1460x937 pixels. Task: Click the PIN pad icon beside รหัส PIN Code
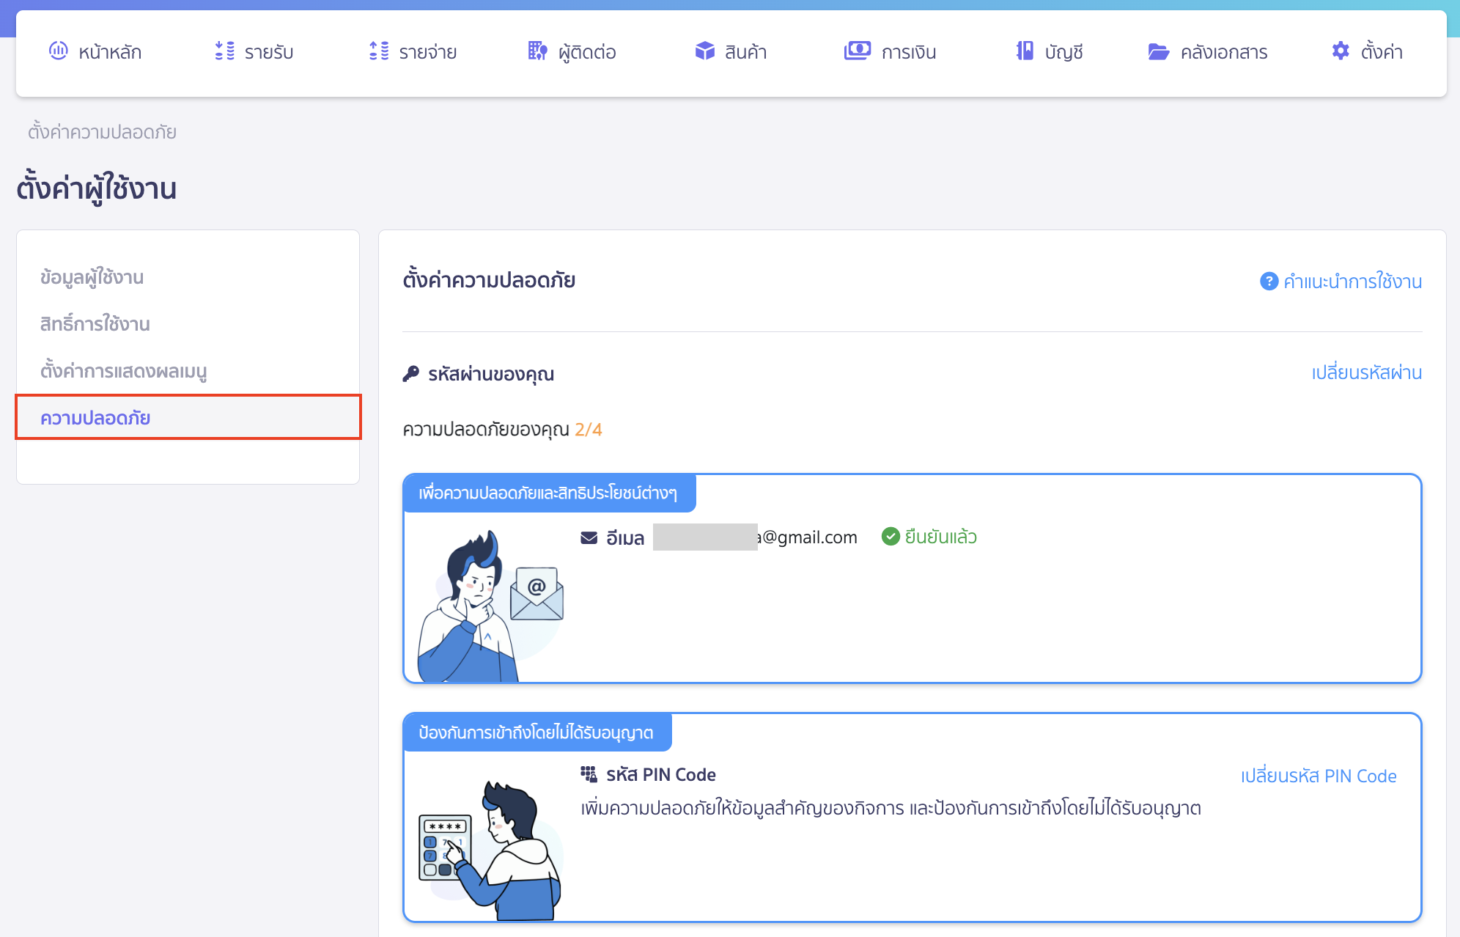point(588,774)
